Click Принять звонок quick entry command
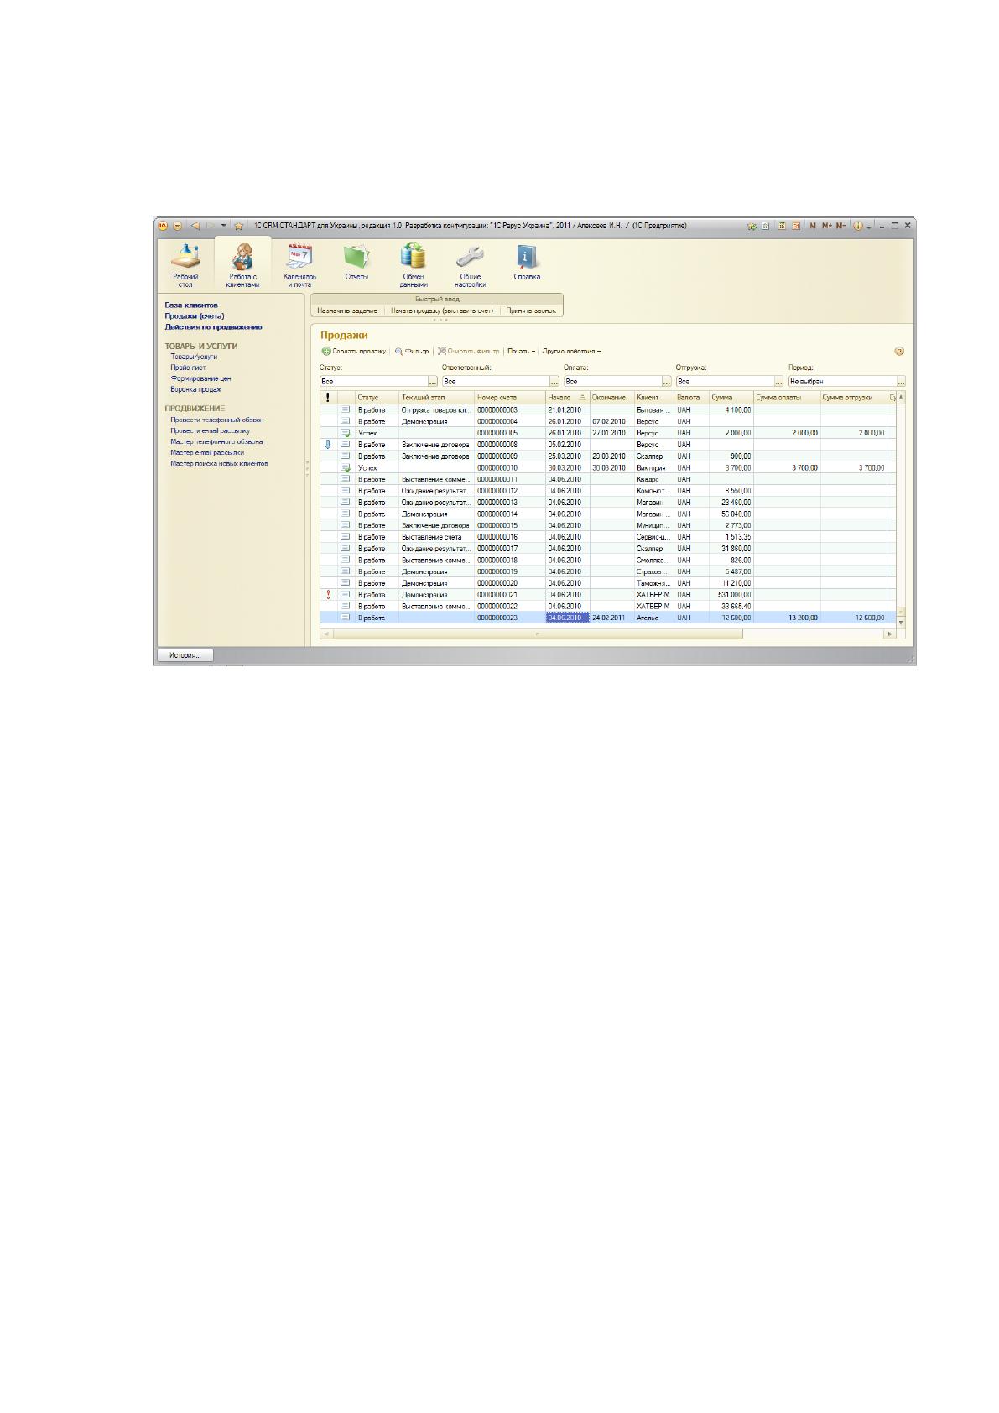The image size is (999, 1413). [x=531, y=311]
